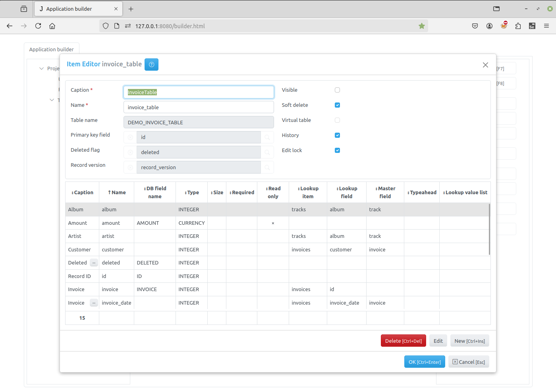Click the lookup magnifier for Primary key field
Image resolution: width=556 pixels, height=392 pixels.
pyautogui.click(x=267, y=137)
